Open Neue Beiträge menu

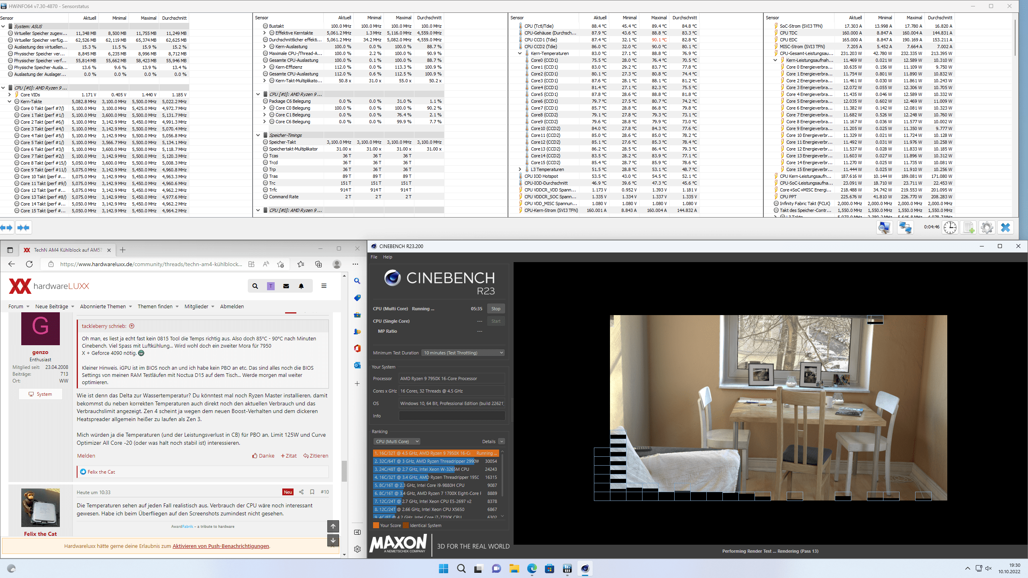tap(55, 307)
